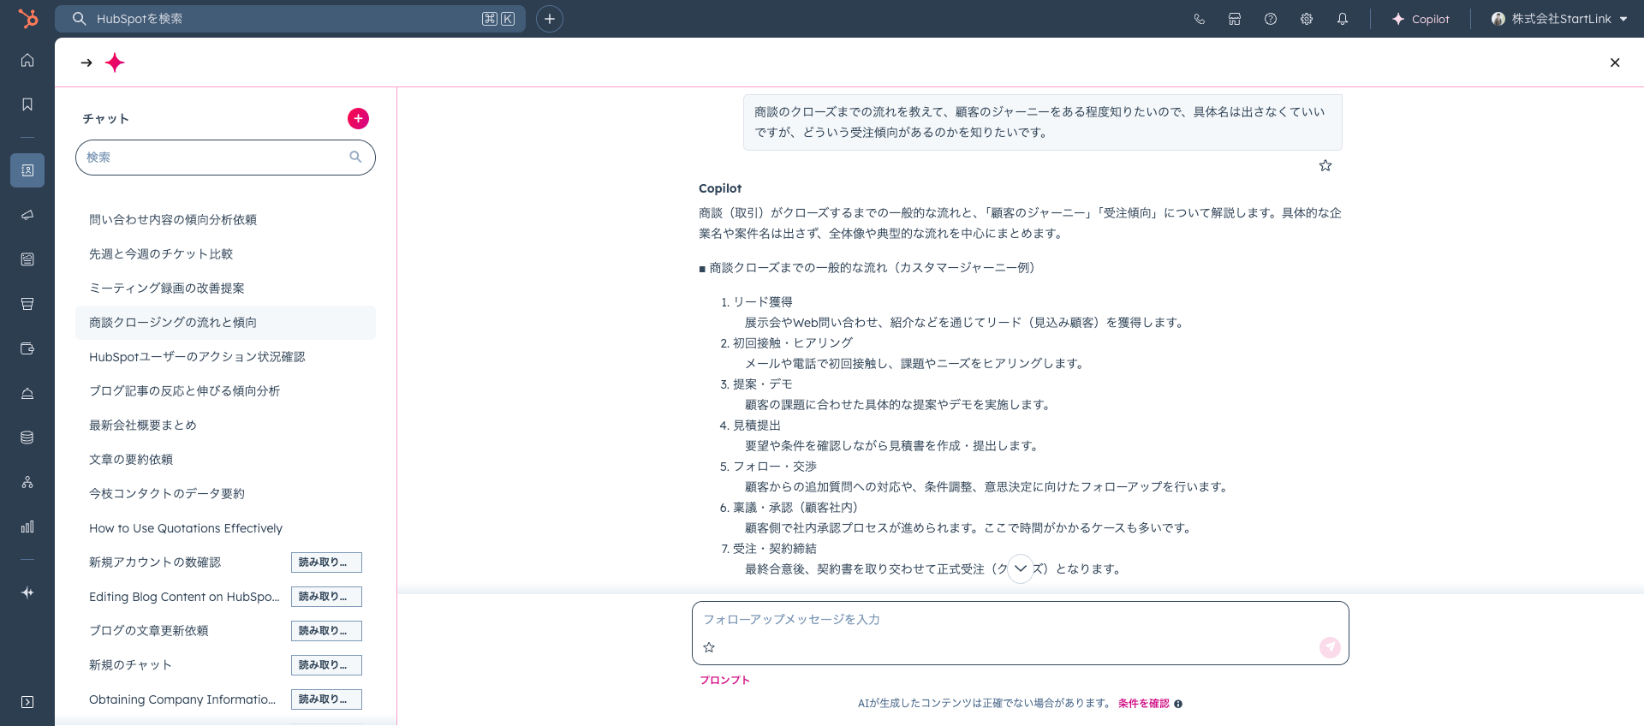Open the automation workflows sidebar icon
1644x726 pixels.
click(x=27, y=482)
